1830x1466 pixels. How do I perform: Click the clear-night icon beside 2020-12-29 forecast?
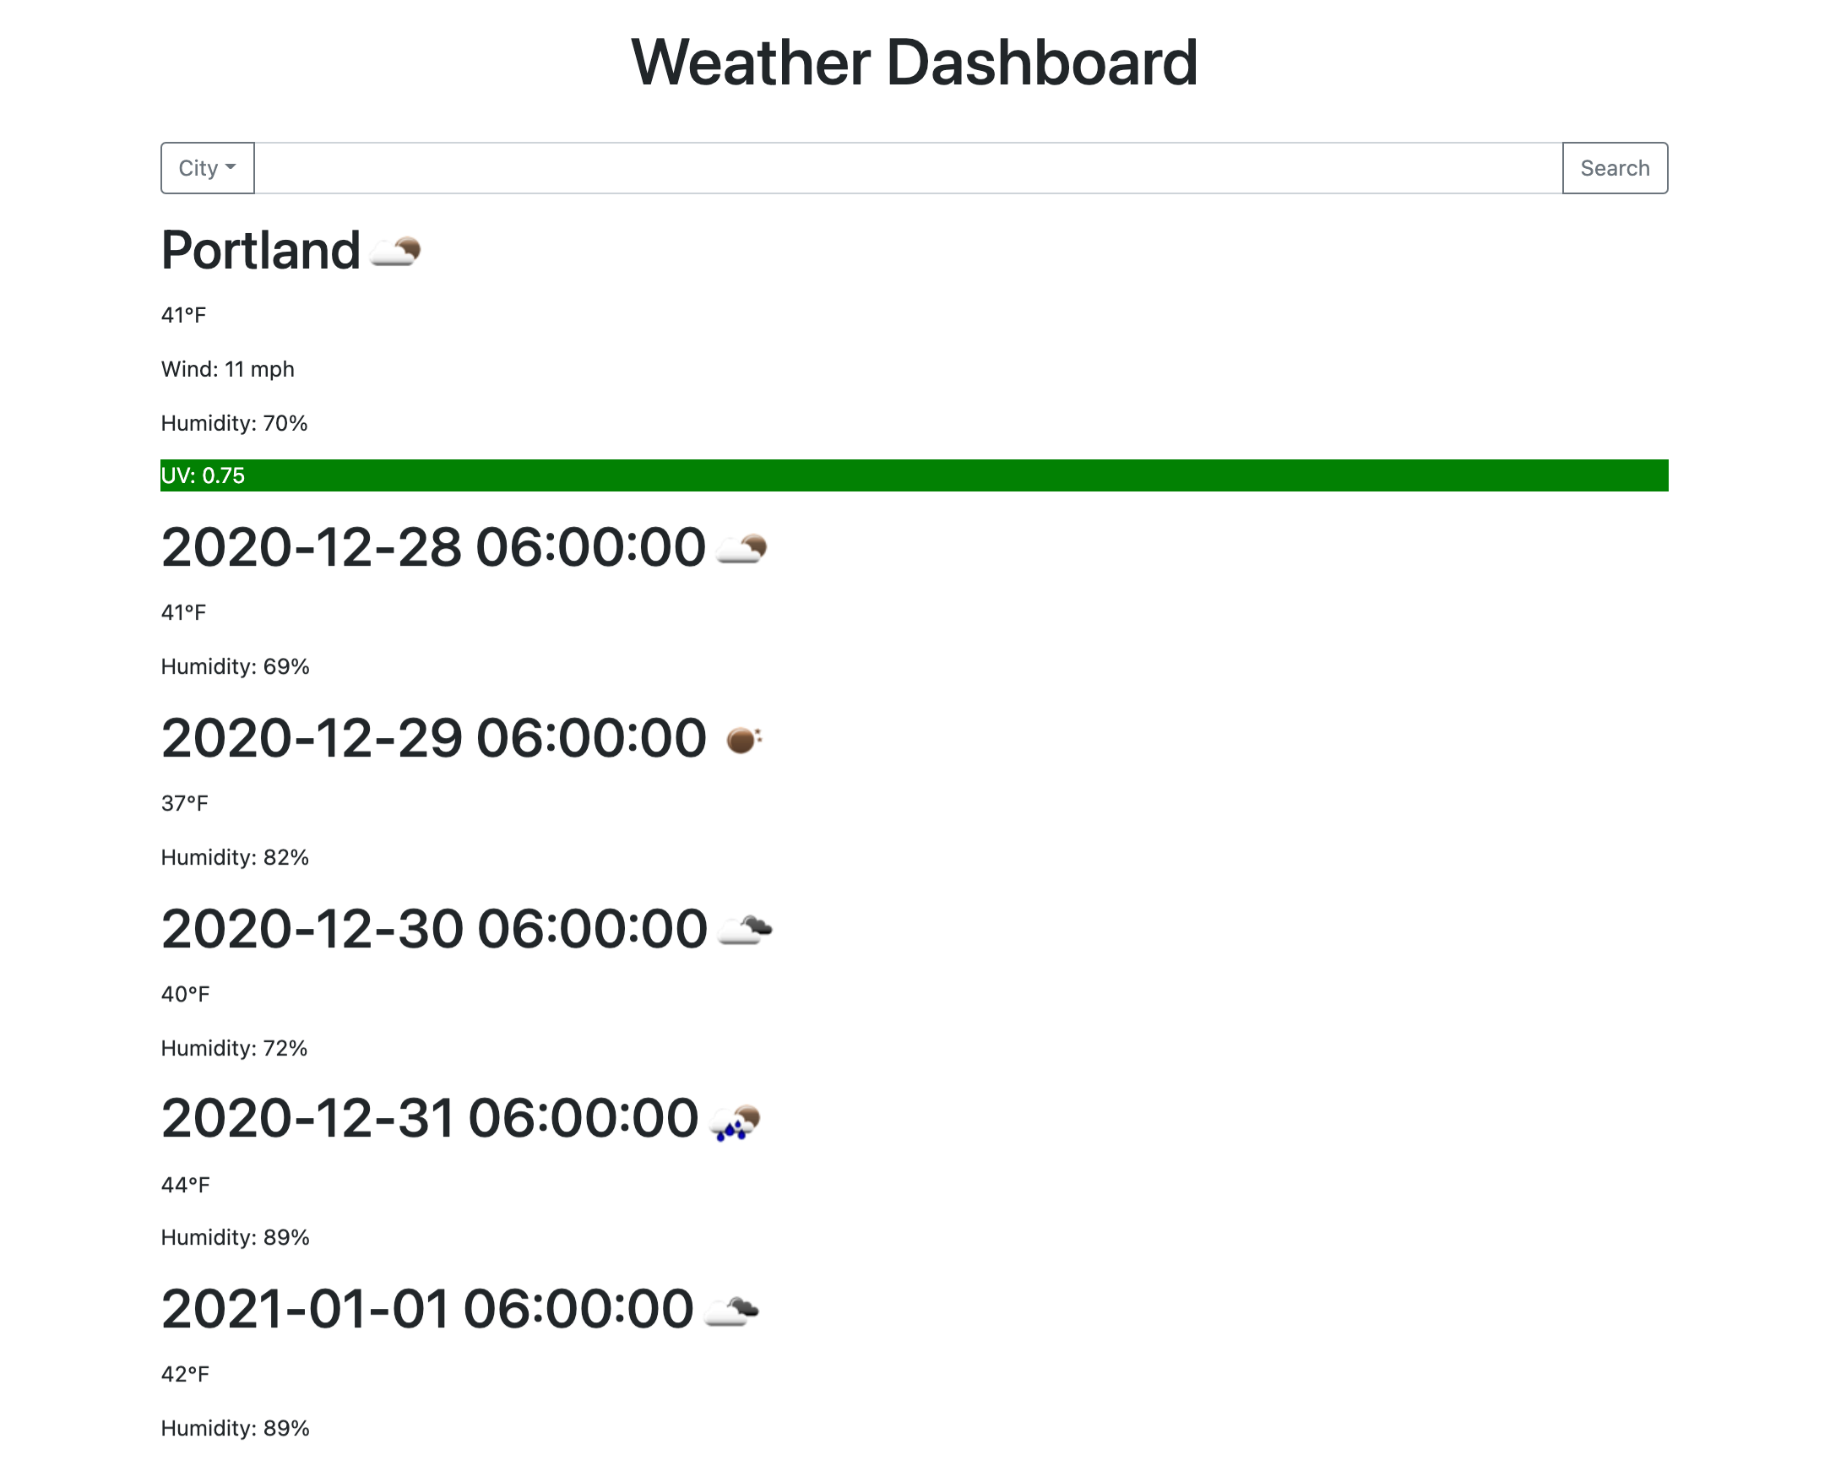(x=743, y=740)
